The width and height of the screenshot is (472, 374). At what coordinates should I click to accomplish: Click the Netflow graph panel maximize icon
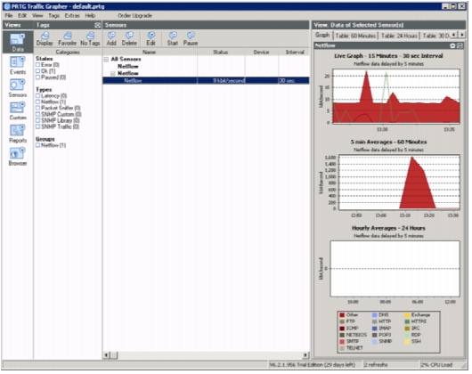(460, 45)
